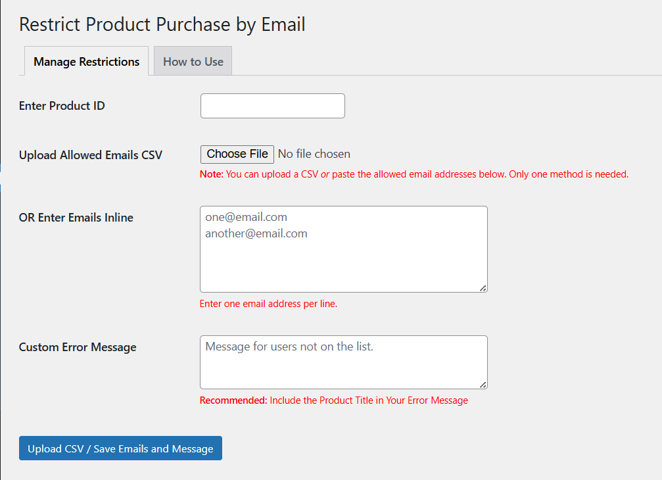Click the 'Upload Allowed Emails CSV' label
Viewport: 662px width, 480px height.
click(91, 155)
